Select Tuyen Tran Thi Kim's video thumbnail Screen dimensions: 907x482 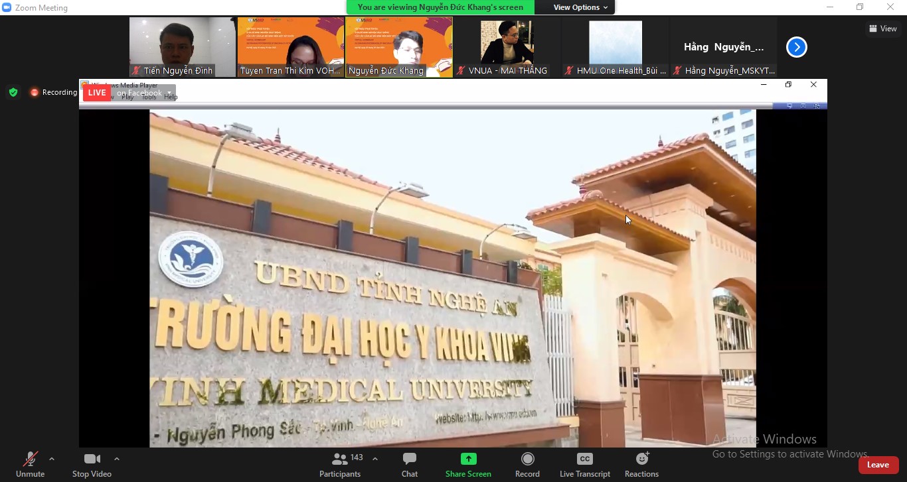coord(291,47)
